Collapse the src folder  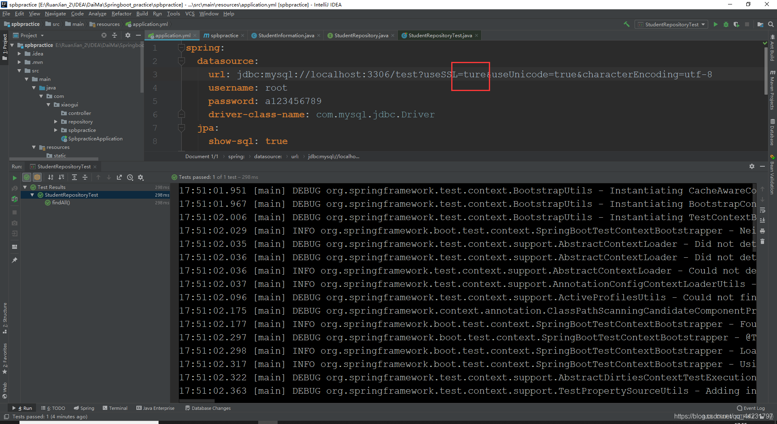[19, 71]
